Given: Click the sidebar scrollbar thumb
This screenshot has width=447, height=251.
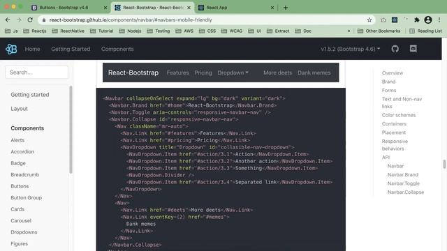Looking at the screenshot, I should click(71, 130).
